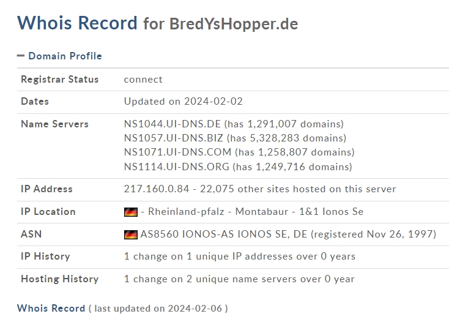The width and height of the screenshot is (449, 319).
Task: Click German flag icon in ASN row
Action: tap(130, 235)
